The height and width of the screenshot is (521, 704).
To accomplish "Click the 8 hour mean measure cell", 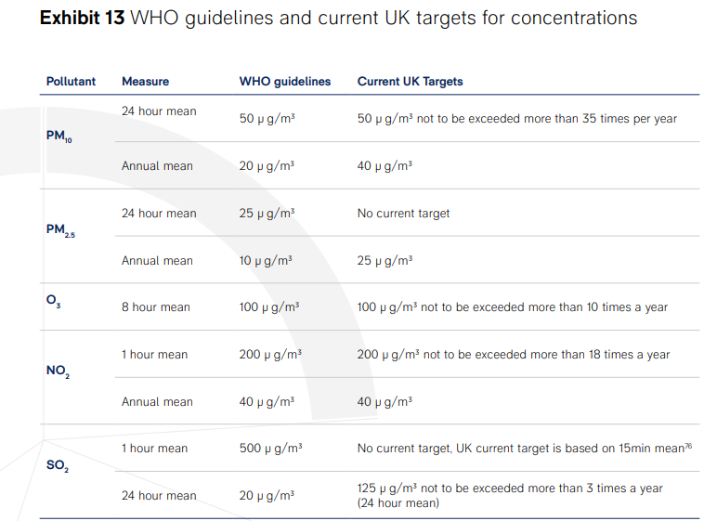I will (156, 307).
